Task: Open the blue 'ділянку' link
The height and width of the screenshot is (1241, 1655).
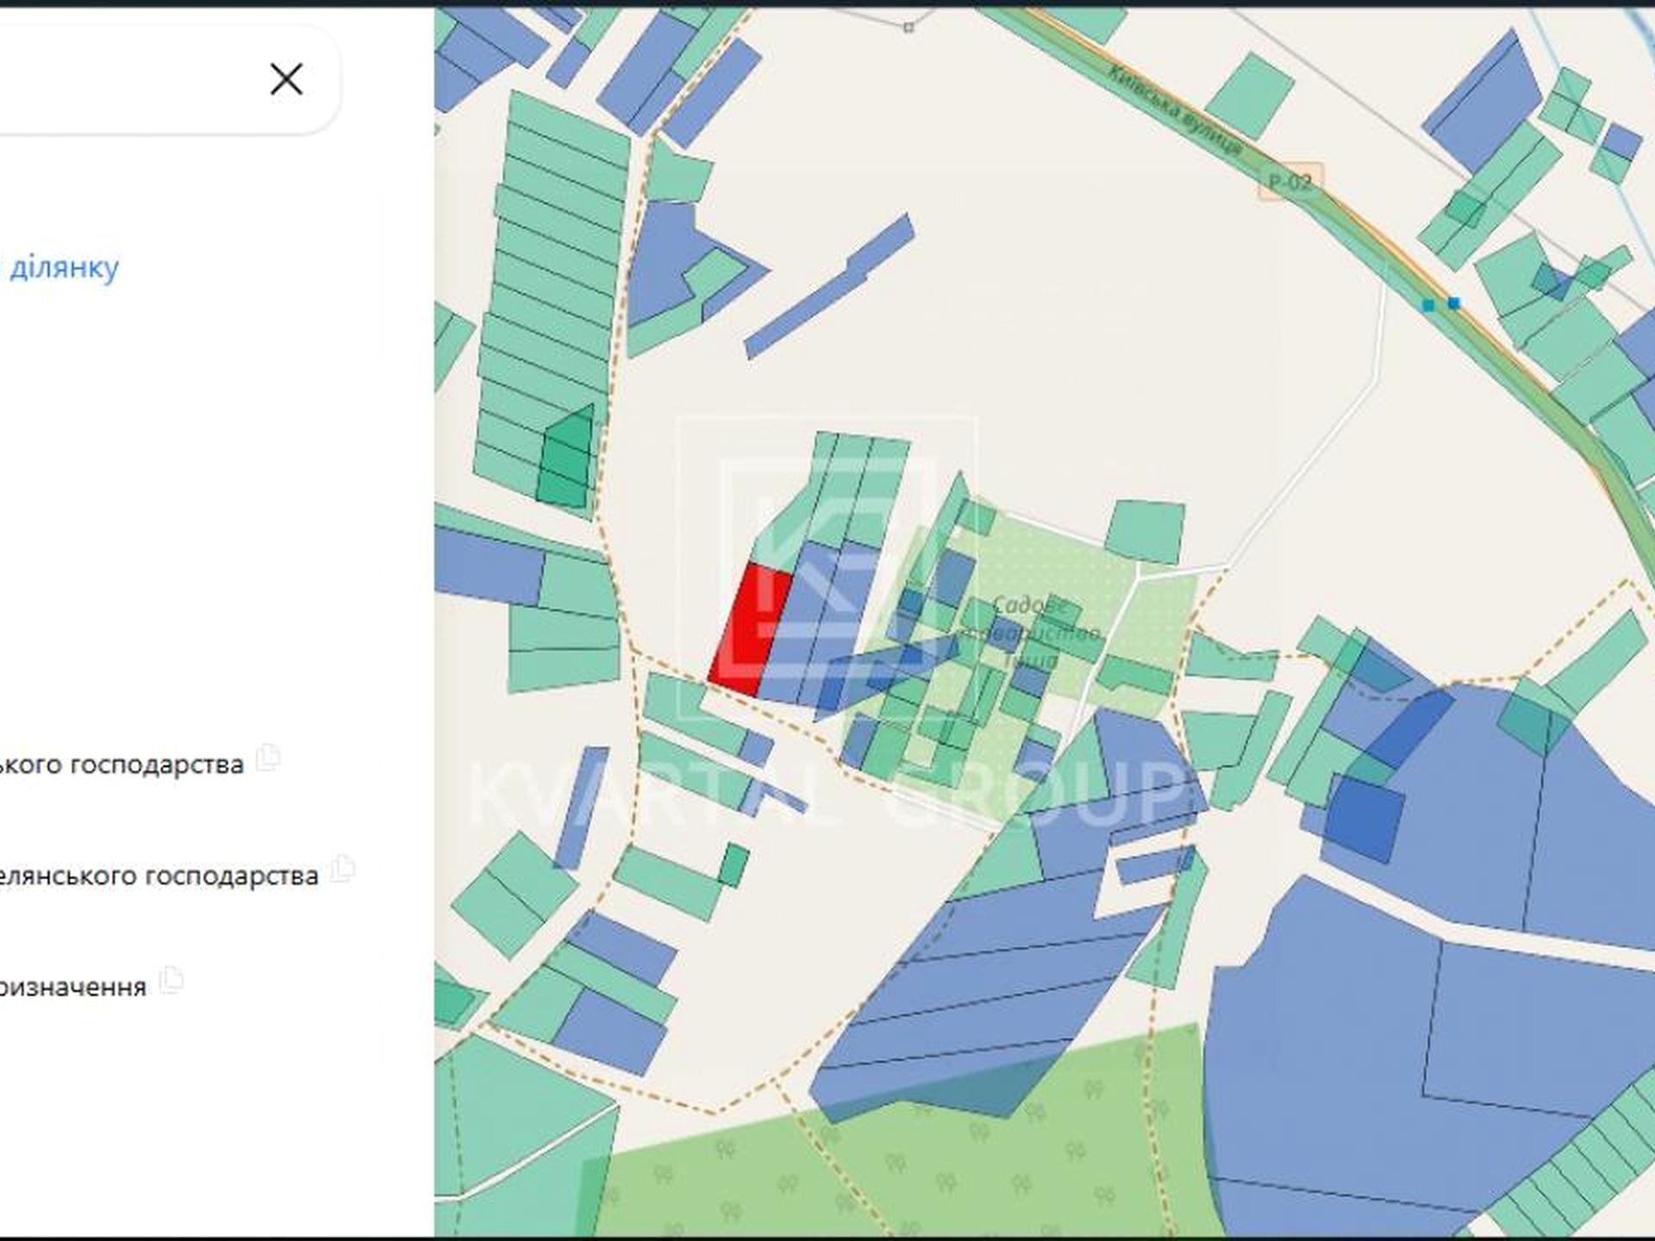Action: [64, 267]
